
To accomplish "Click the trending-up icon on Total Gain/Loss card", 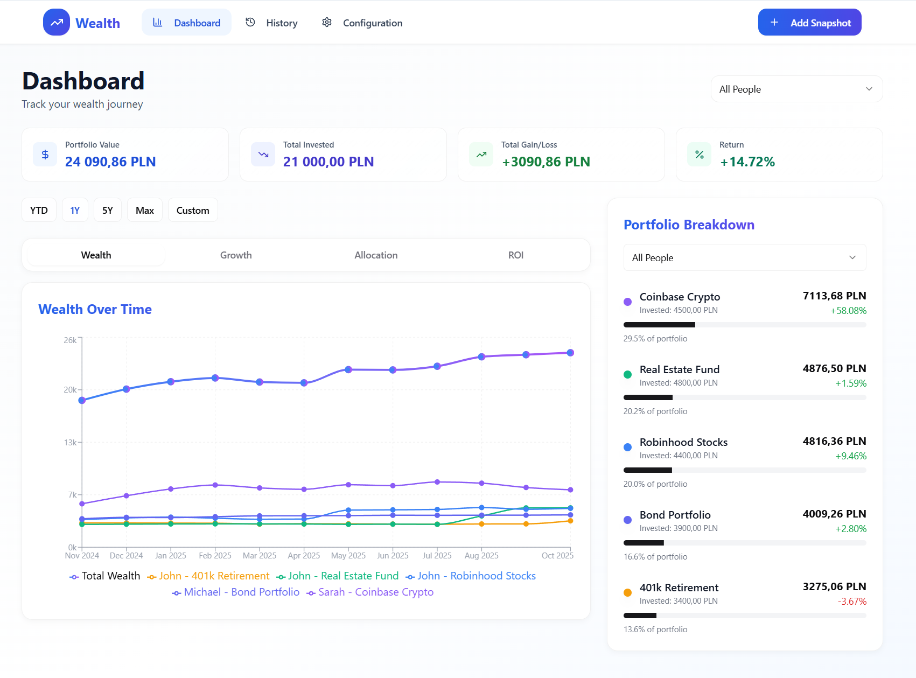I will (x=481, y=155).
